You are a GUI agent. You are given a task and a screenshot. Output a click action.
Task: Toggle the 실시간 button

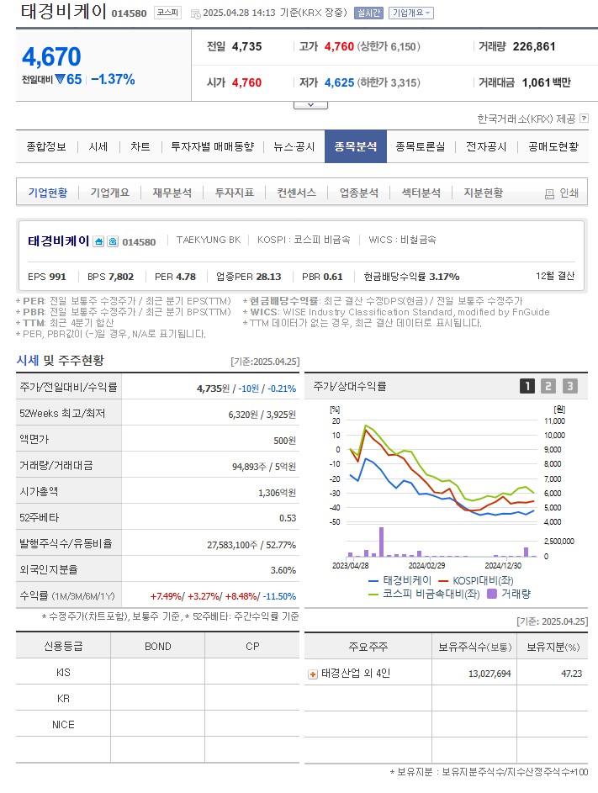coord(369,13)
